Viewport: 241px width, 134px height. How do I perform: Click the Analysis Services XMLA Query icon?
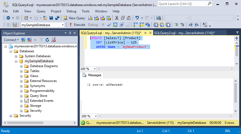[109, 18]
